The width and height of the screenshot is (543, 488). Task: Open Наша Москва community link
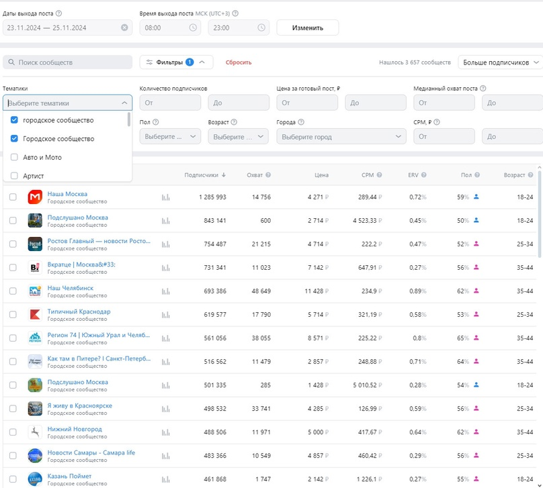67,194
